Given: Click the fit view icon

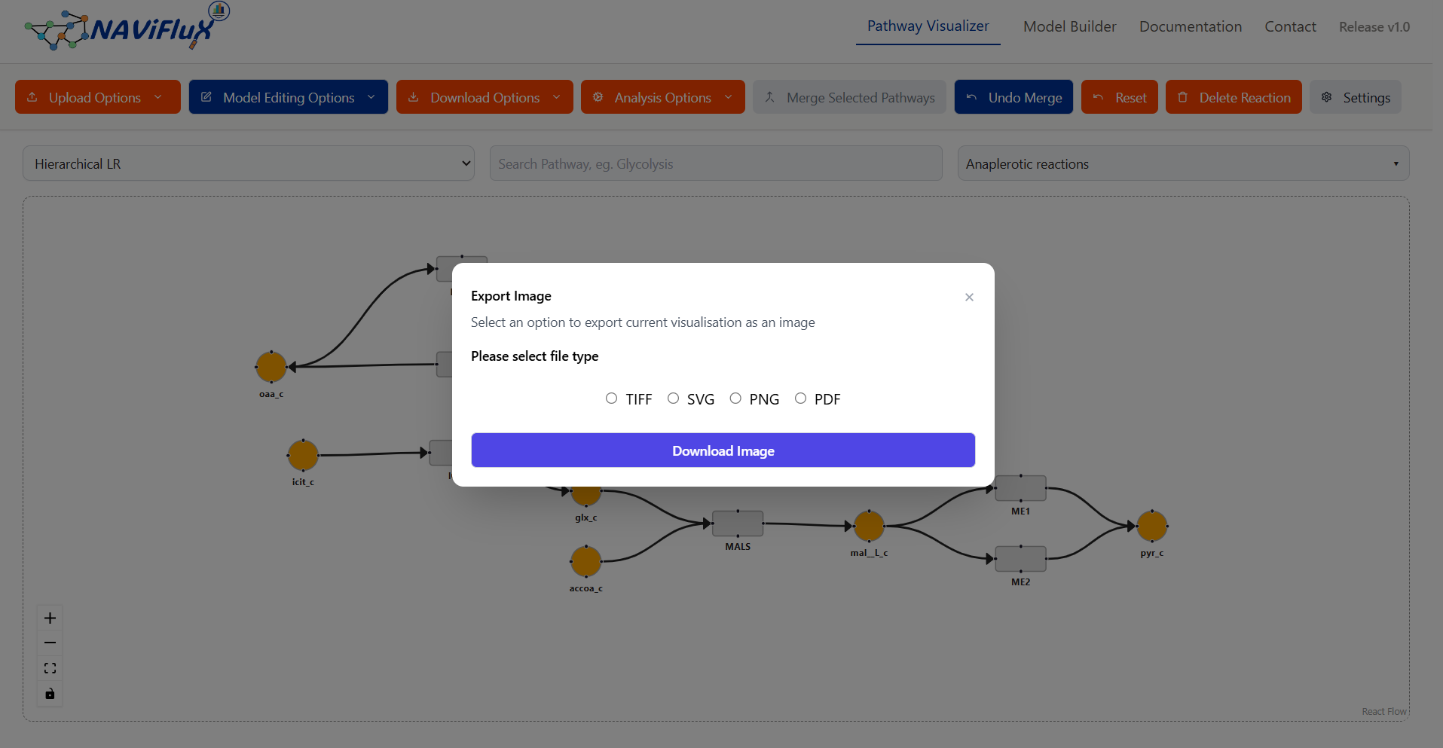Looking at the screenshot, I should [x=50, y=668].
